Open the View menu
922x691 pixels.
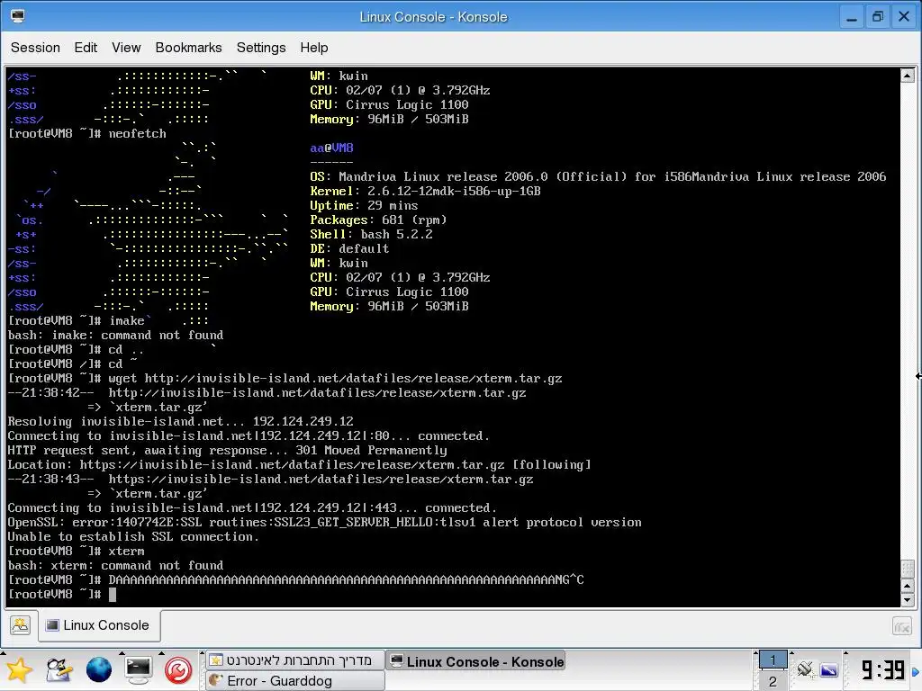126,48
